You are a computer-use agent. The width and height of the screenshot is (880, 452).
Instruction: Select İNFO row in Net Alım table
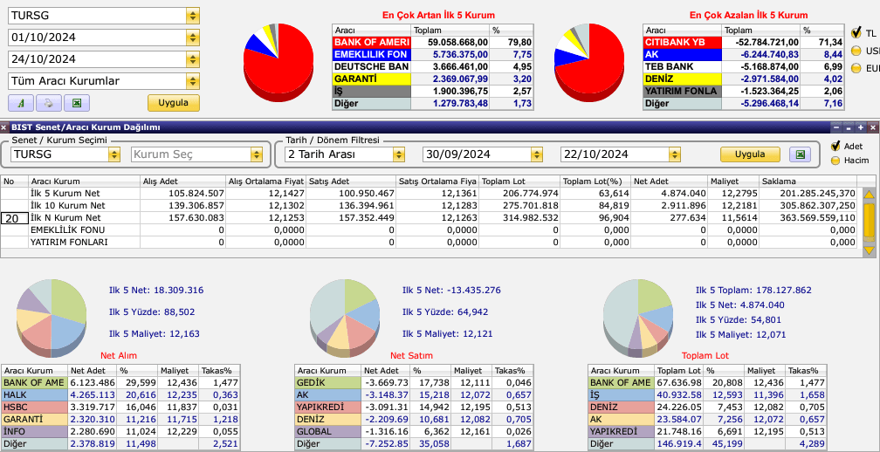pyautogui.click(x=120, y=432)
